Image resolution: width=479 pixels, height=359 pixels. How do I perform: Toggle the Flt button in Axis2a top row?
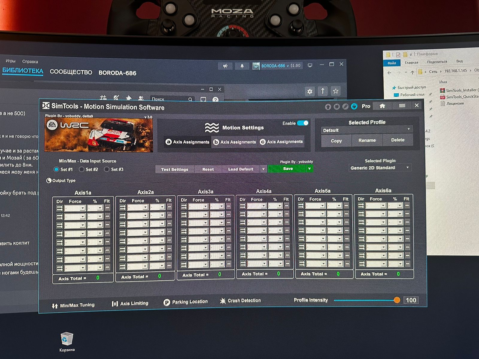(x=169, y=207)
